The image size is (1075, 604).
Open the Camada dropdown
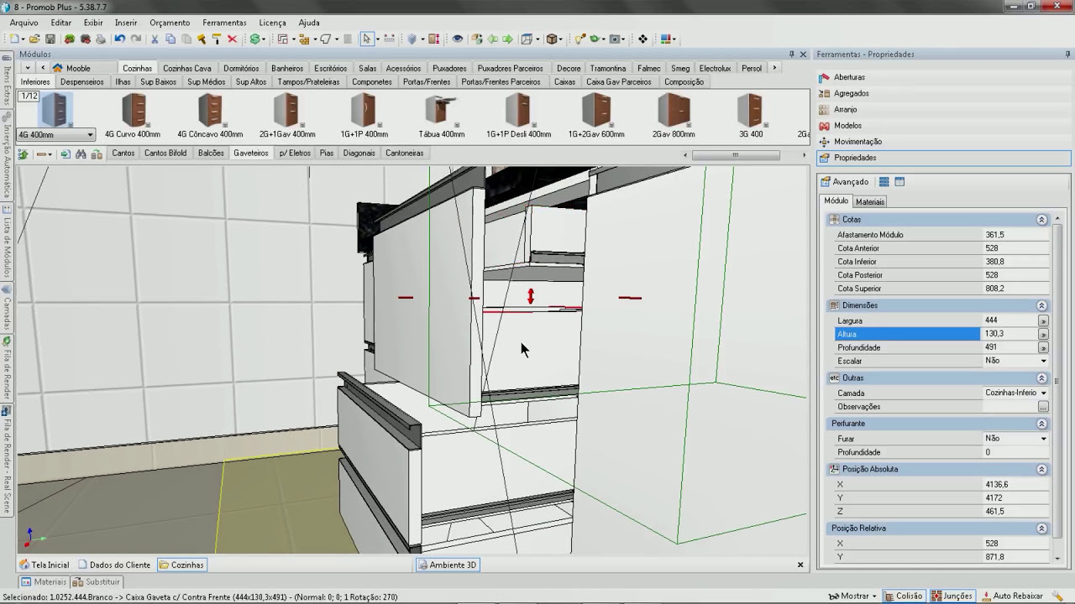1043,393
